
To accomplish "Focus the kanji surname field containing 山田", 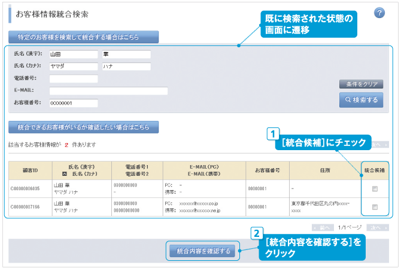I will [x=74, y=54].
